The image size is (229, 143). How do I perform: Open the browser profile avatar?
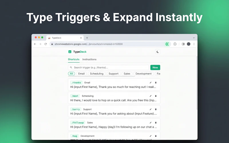(x=189, y=44)
